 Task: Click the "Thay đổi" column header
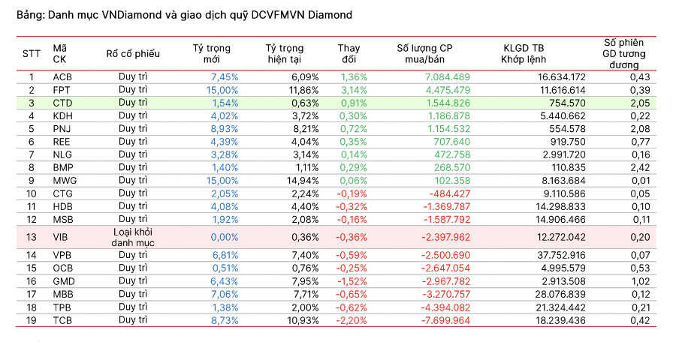pyautogui.click(x=349, y=53)
